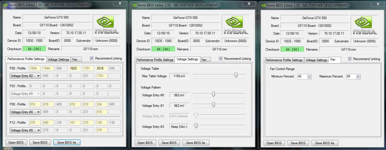Click the NVIDIA logo in the Voltage Settings window
The width and height of the screenshot is (386, 150).
(x=236, y=25)
